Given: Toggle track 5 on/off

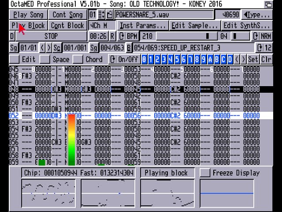Looking at the screenshot, I should click(177, 59).
